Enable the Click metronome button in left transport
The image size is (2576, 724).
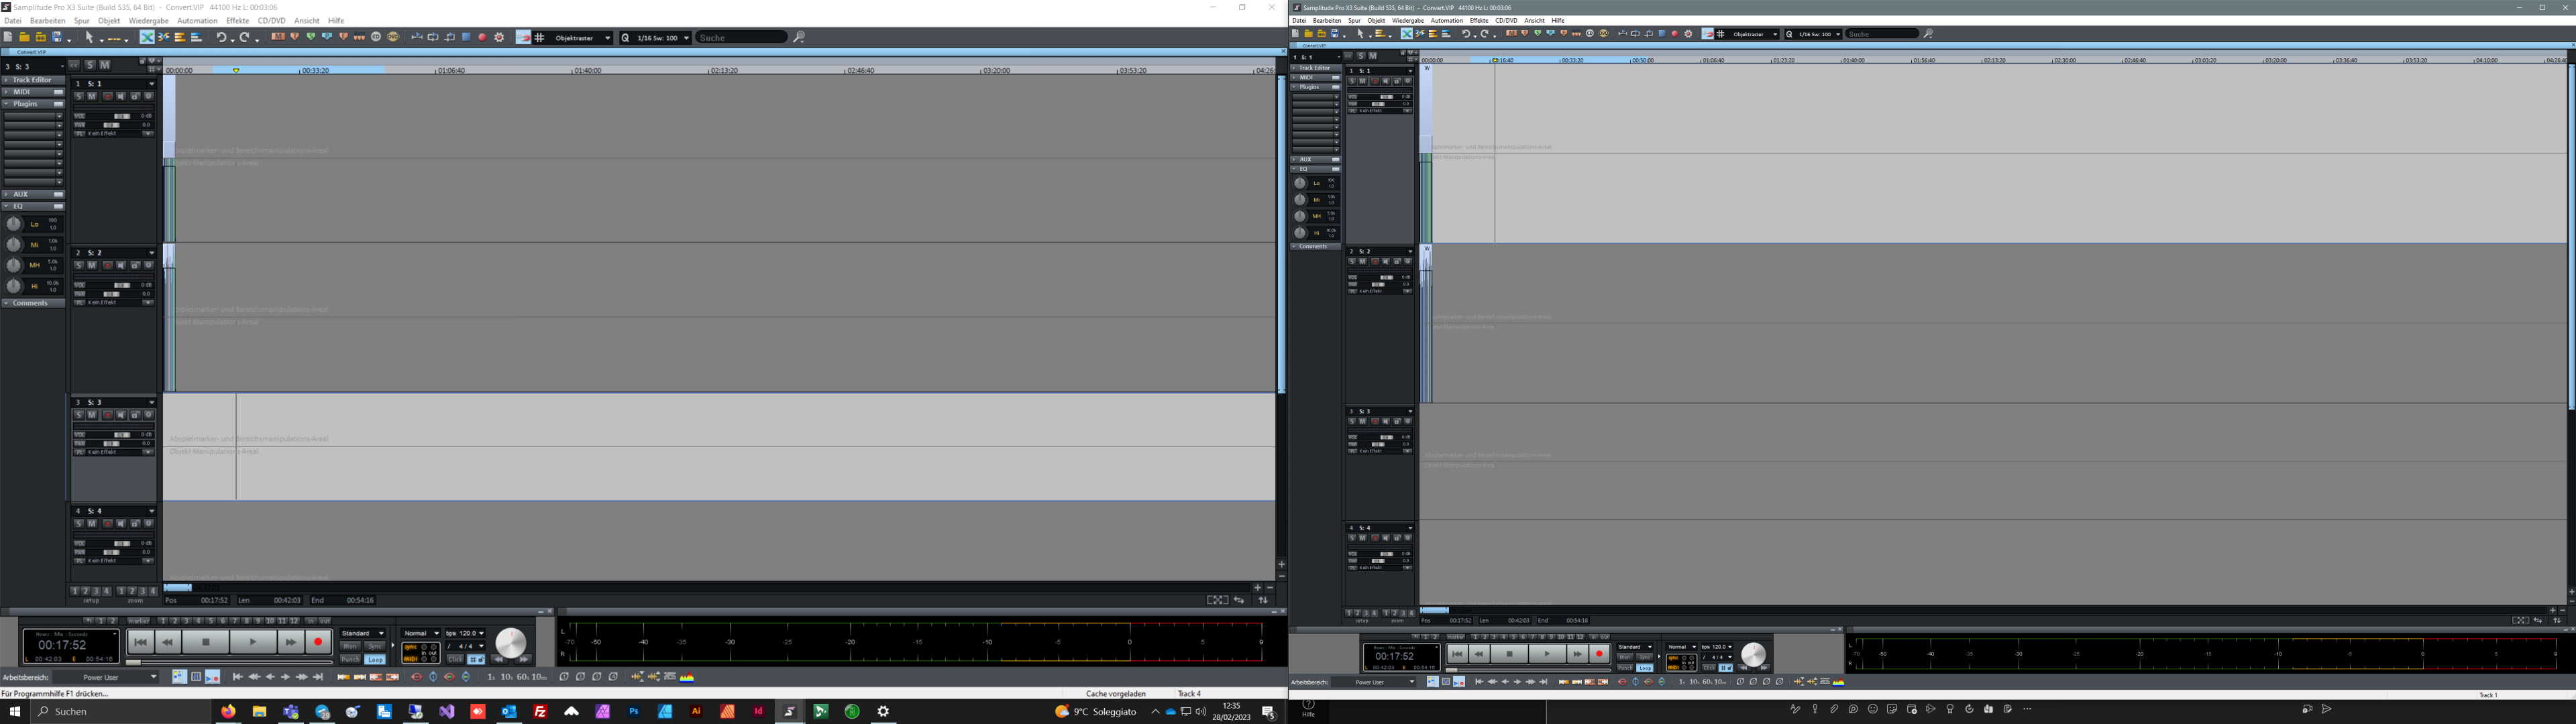click(455, 660)
